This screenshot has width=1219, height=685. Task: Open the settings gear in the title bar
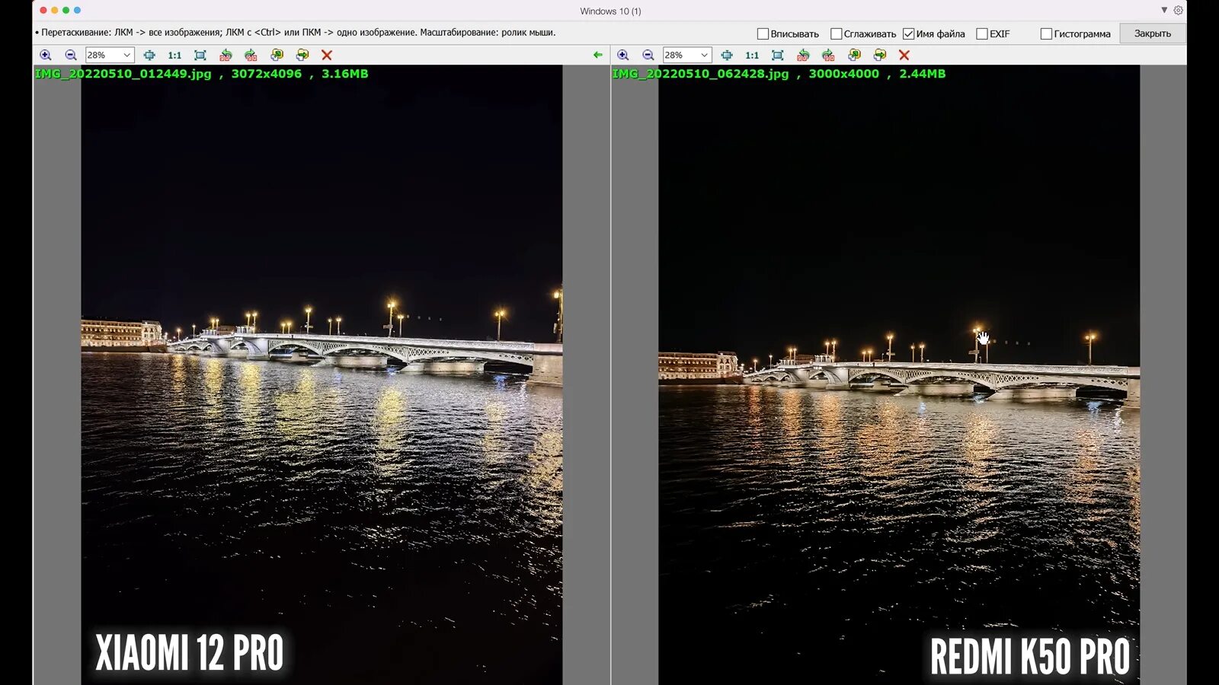coord(1178,11)
